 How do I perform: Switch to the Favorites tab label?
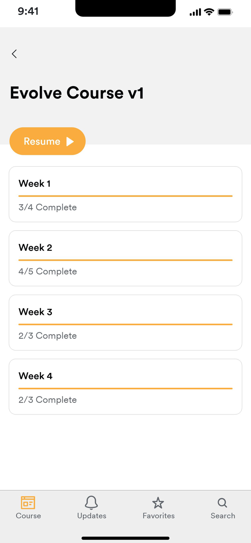(x=159, y=516)
